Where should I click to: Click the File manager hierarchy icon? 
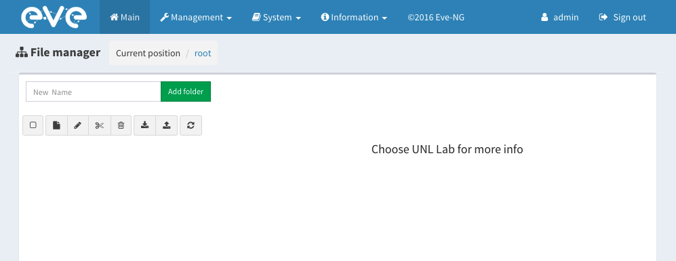click(x=22, y=53)
